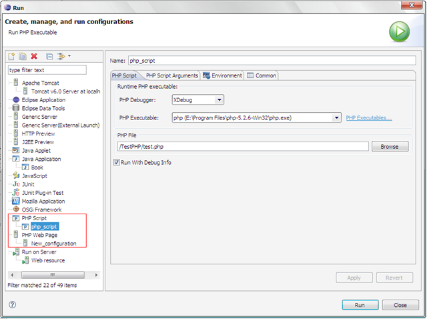This screenshot has width=427, height=319.
Task: Click the Java Applet icon
Action: [x=16, y=150]
